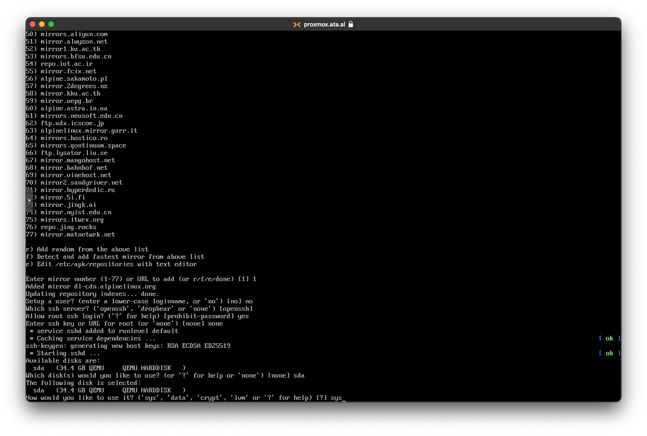Click the 'mirror.fcix.net' entry

click(61, 71)
